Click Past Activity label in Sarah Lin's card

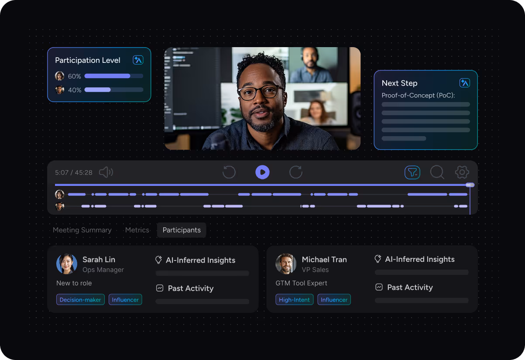191,288
